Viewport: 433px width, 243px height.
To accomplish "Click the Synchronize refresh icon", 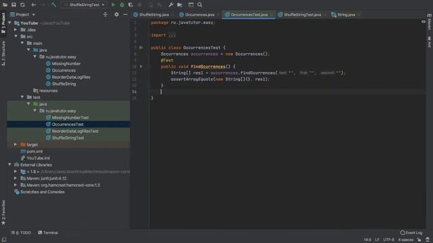I will pyautogui.click(x=22, y=5).
